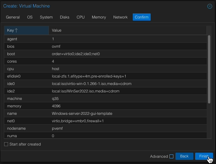Toggle the Advanced checkbox

pos(171,157)
